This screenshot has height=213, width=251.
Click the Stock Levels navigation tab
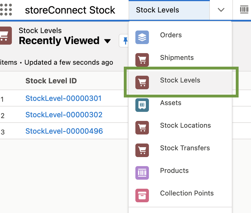pos(157,10)
